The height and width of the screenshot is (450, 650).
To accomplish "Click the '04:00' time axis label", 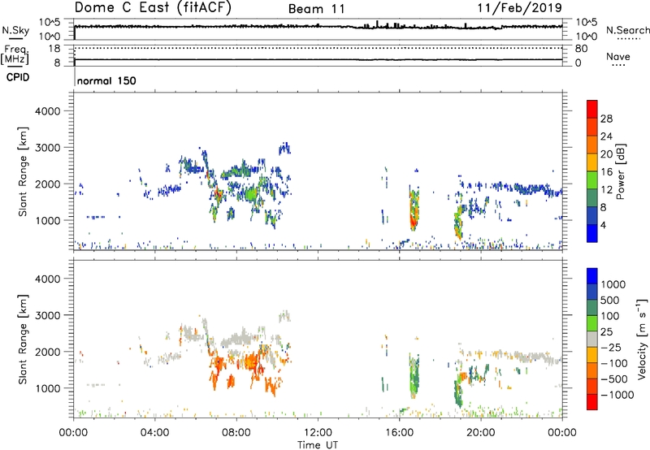I will [x=154, y=433].
